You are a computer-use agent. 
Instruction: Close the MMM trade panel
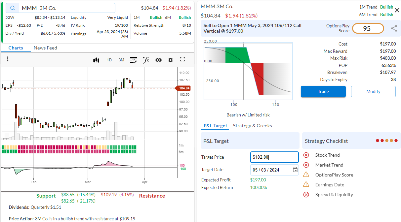point(397,11)
